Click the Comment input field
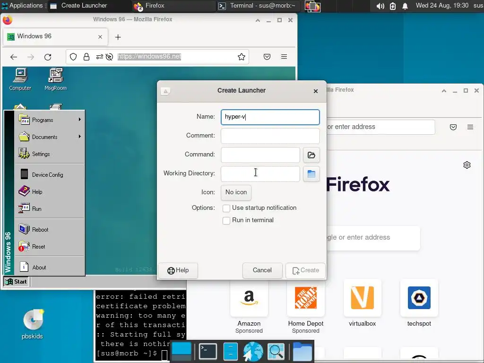 coord(270,136)
